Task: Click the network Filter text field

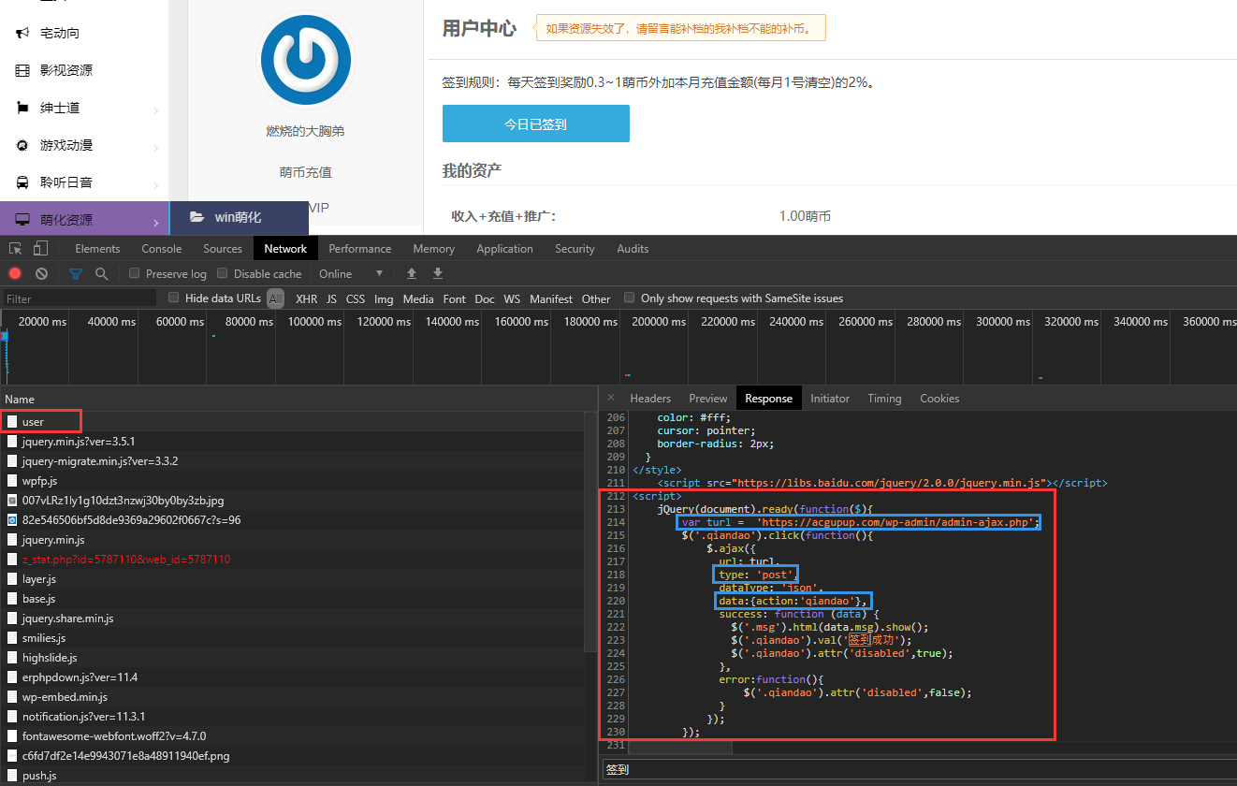Action: (79, 298)
